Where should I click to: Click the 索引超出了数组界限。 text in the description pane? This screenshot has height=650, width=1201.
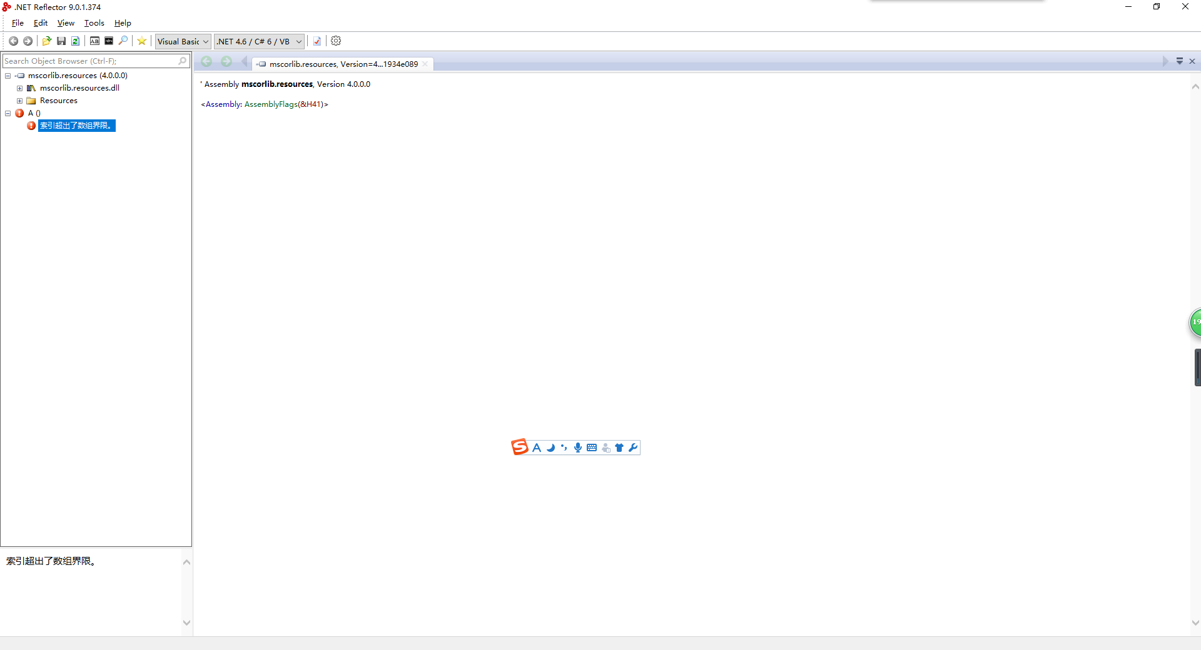coord(51,561)
